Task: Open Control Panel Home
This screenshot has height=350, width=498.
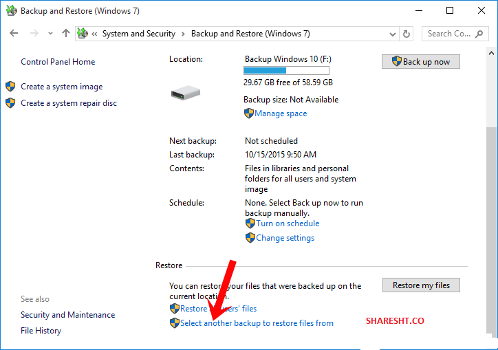Action: (58, 62)
